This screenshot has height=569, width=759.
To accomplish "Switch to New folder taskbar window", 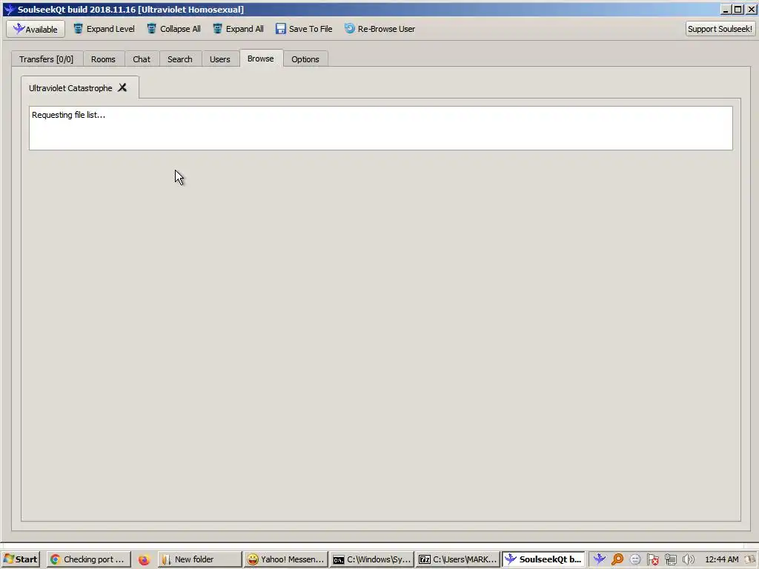I will [199, 559].
